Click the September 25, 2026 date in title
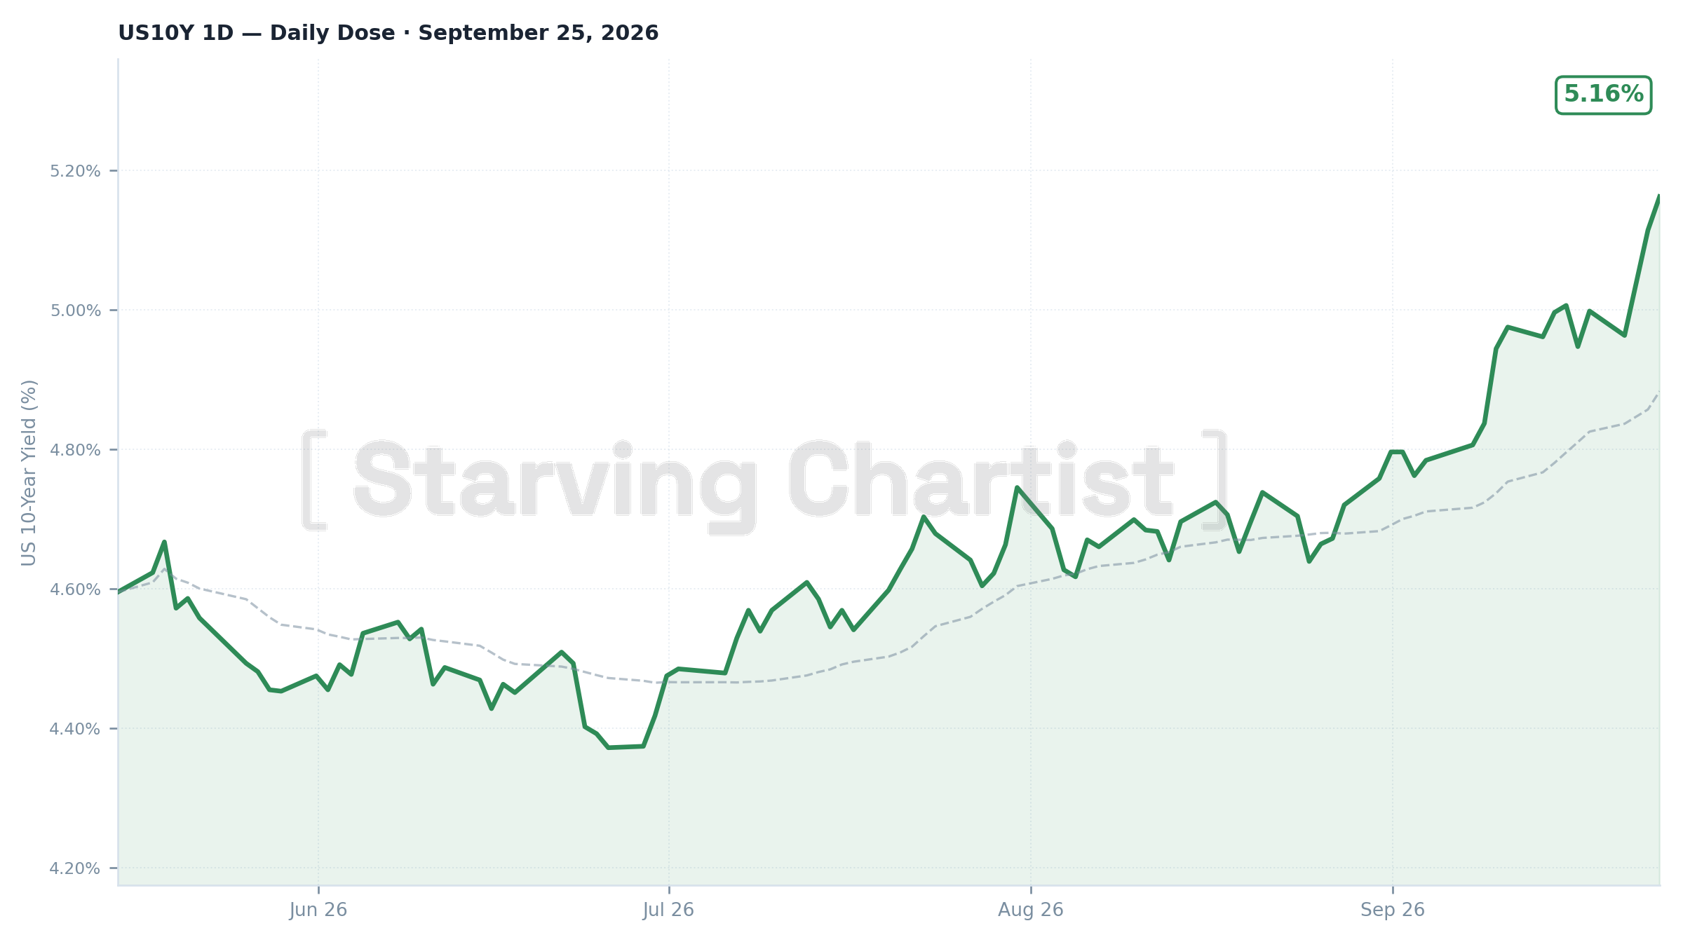Screen dimensions: 1683x942 (x=539, y=33)
